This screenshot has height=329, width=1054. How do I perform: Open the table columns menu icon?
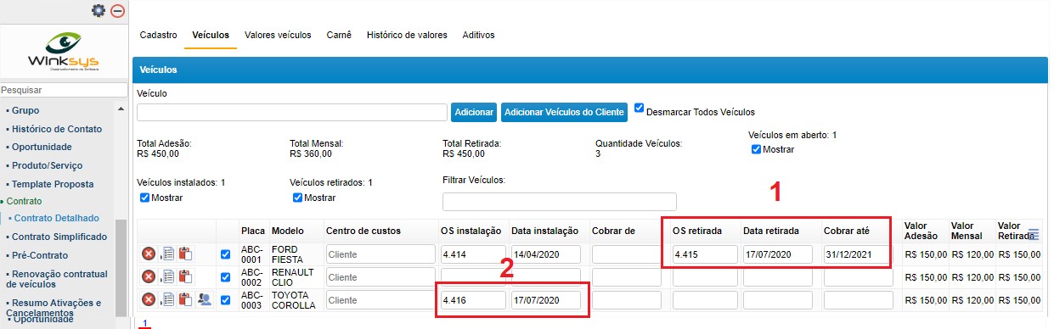[x=1034, y=235]
